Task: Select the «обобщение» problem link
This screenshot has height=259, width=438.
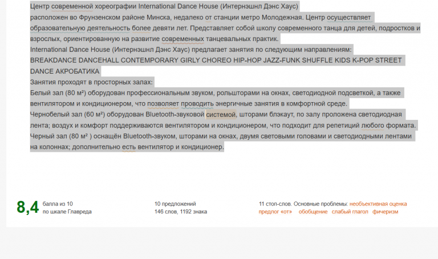Action: coord(313,212)
